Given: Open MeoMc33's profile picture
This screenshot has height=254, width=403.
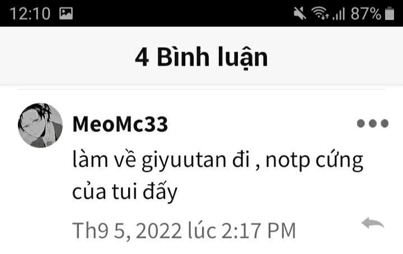Looking at the screenshot, I should coord(40,126).
